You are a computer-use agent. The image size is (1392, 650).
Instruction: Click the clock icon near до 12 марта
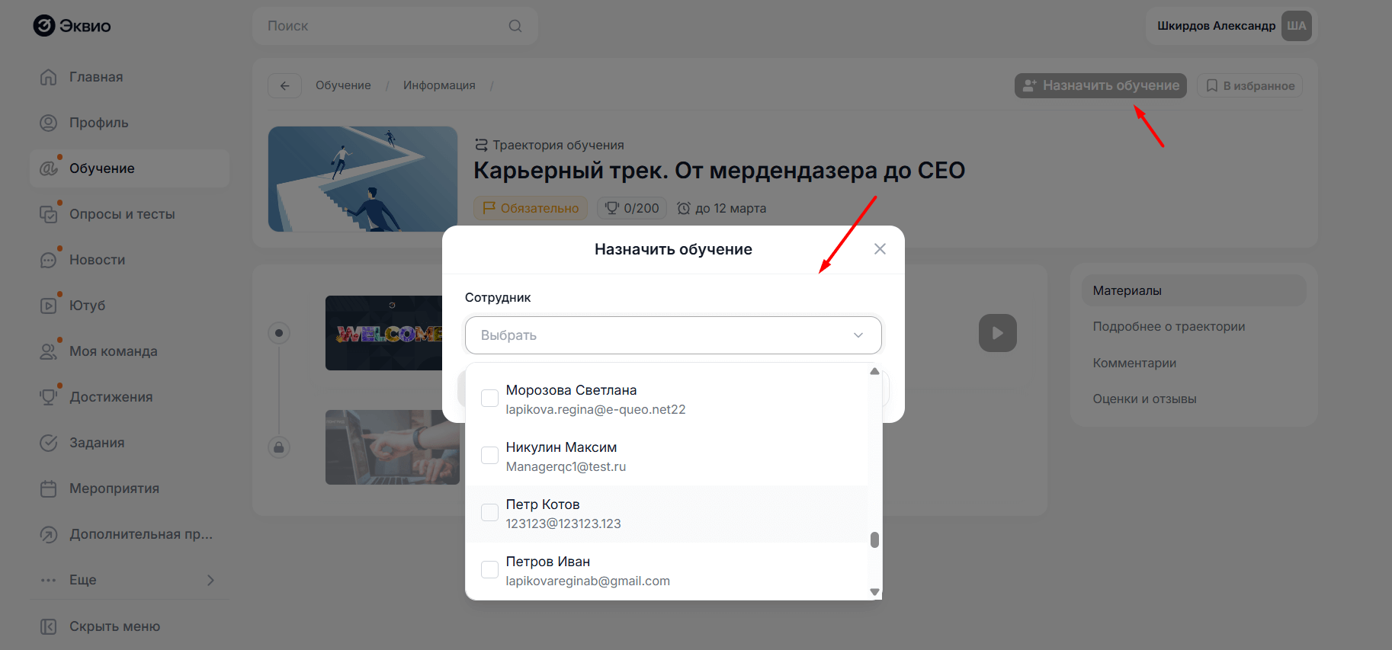tap(684, 208)
